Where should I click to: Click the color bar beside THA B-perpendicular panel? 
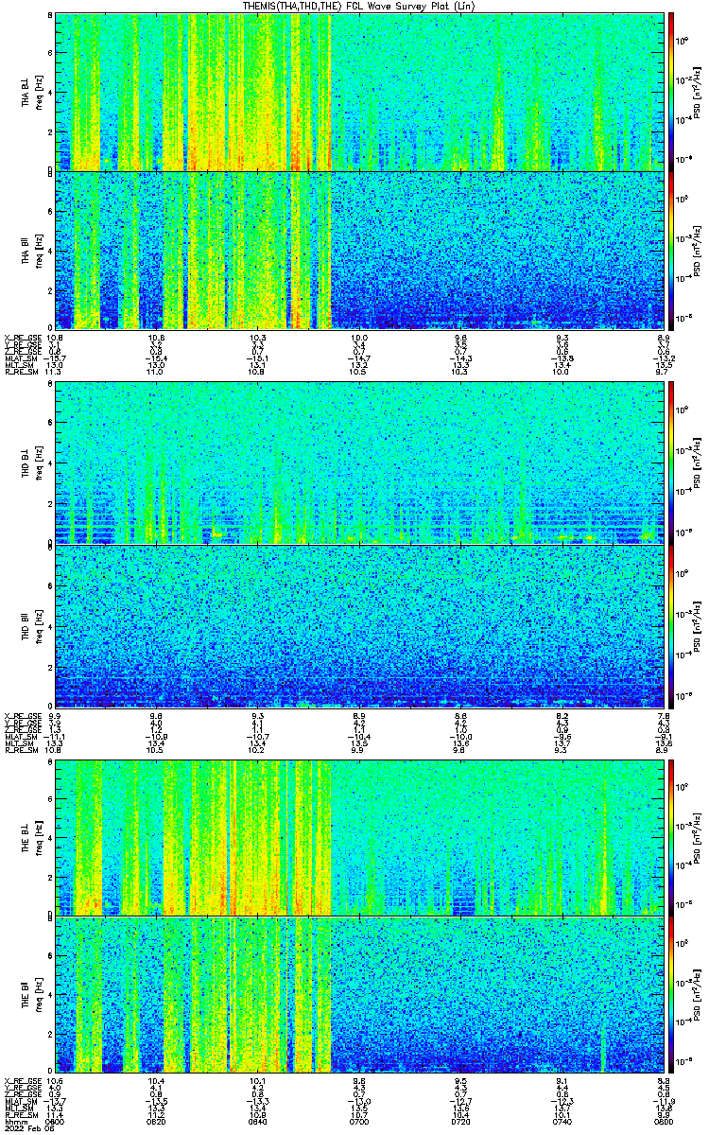coord(672,93)
